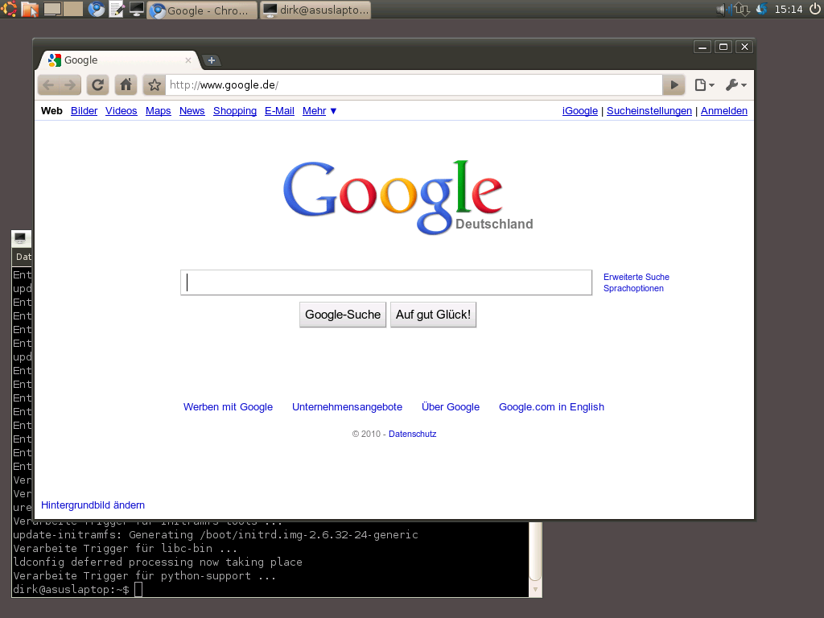Click the Anmelden sign-in link
Screen dimensions: 824x618
pos(723,111)
